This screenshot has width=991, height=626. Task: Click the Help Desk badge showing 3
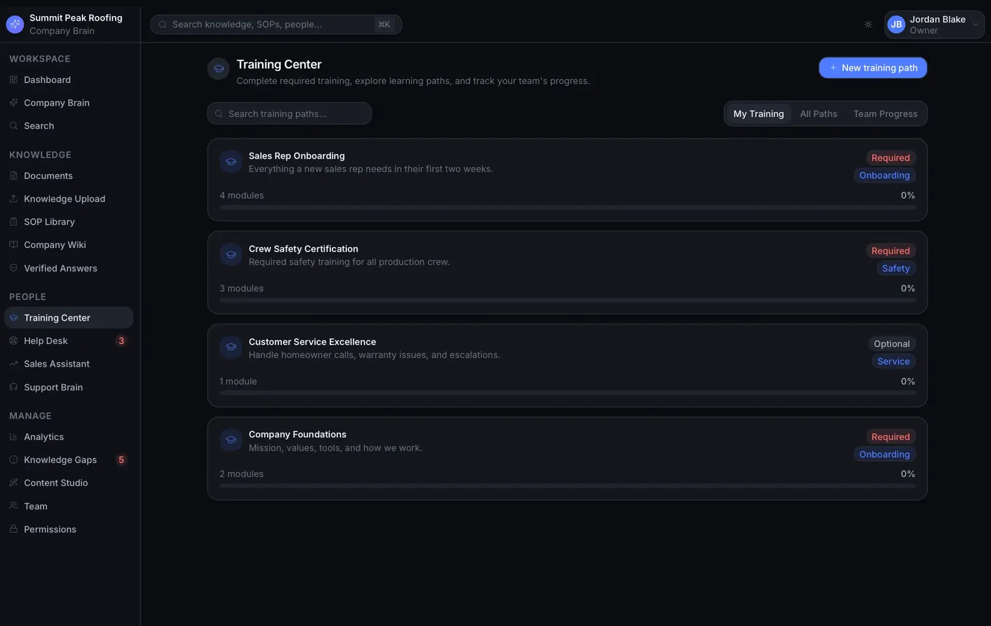pos(121,340)
